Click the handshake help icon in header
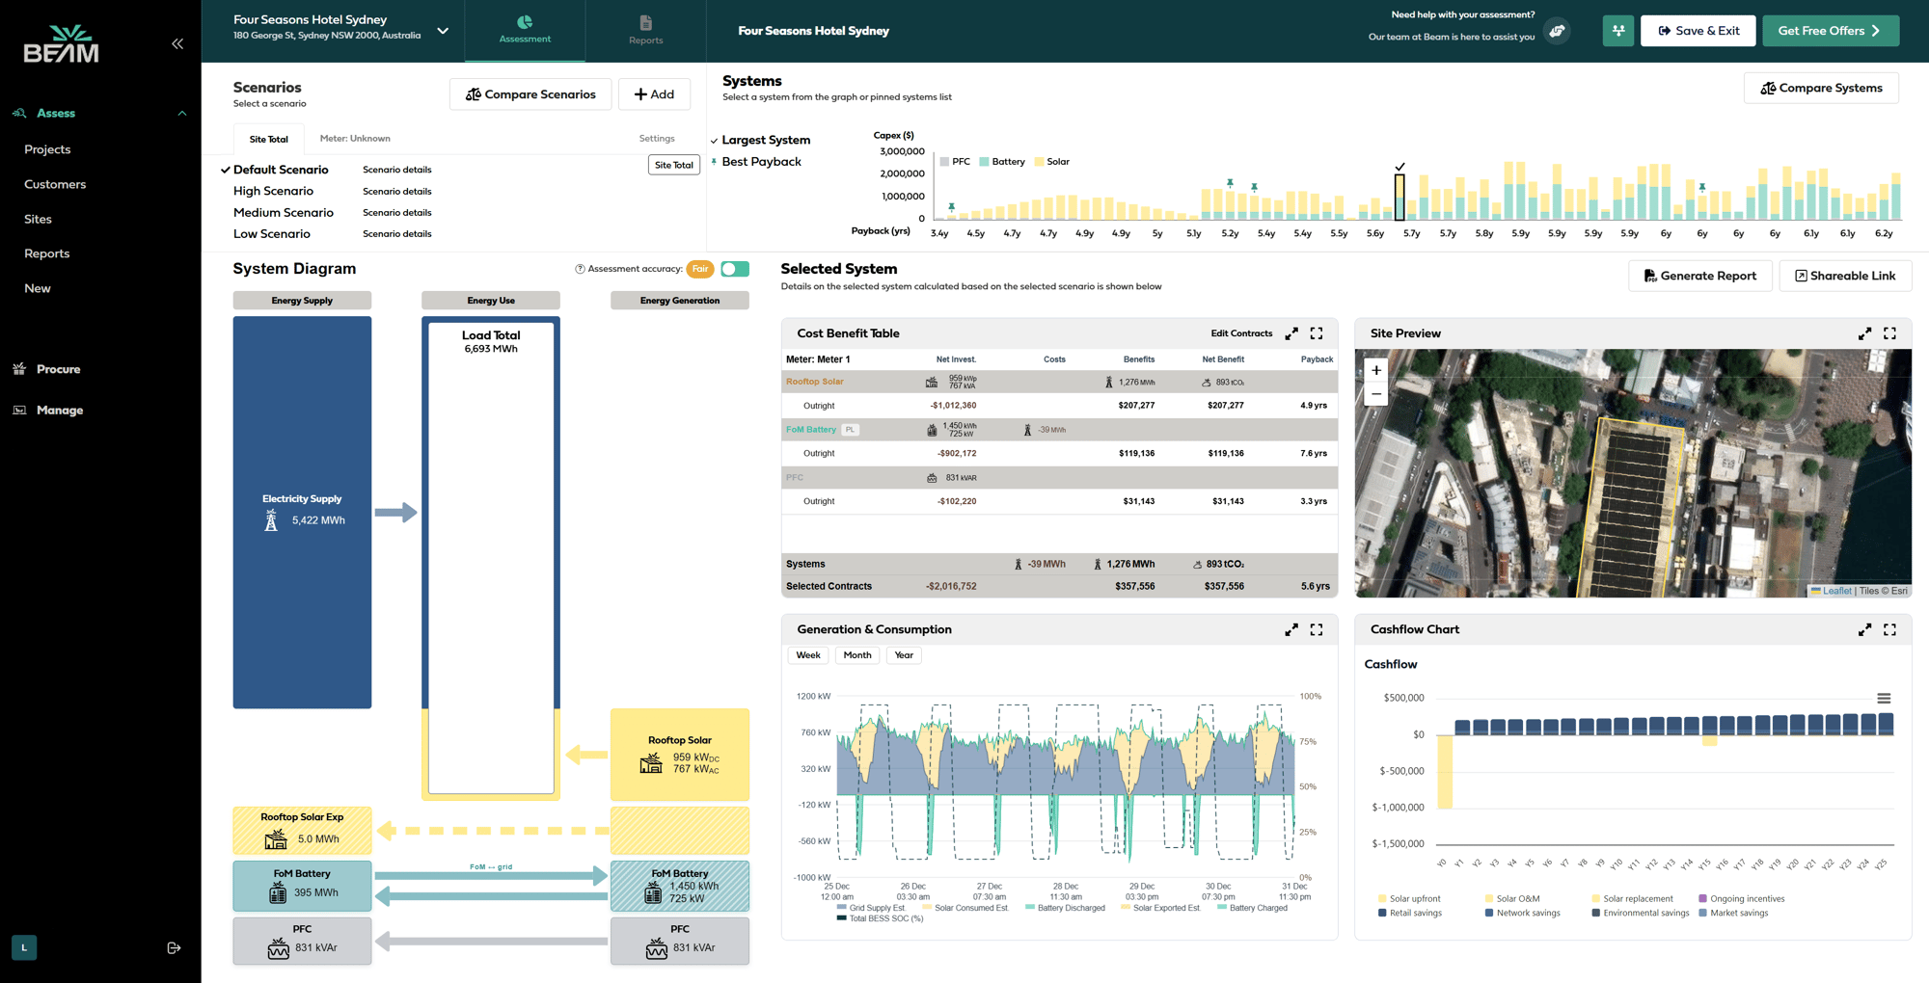1929x983 pixels. (x=1557, y=31)
